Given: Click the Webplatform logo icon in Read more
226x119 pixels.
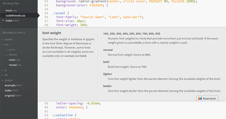Looking at the screenshot, I should (200, 98).
